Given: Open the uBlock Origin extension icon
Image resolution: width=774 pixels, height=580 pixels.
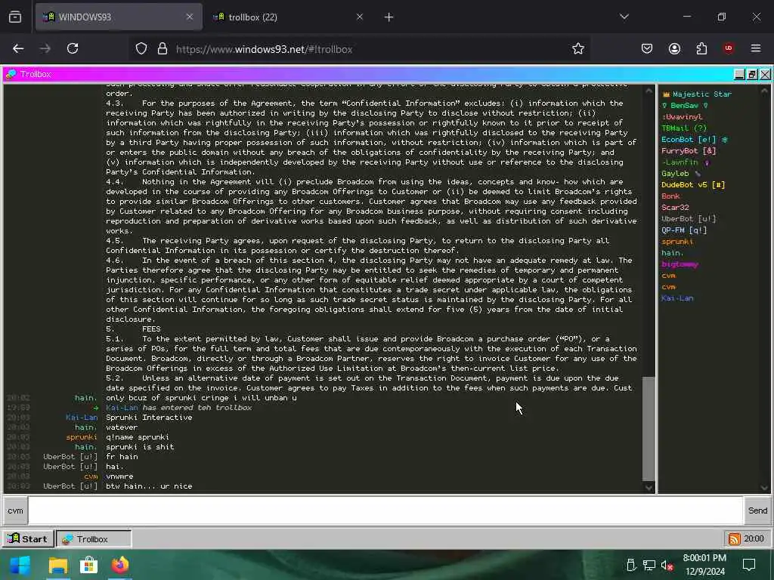Looking at the screenshot, I should pos(728,48).
